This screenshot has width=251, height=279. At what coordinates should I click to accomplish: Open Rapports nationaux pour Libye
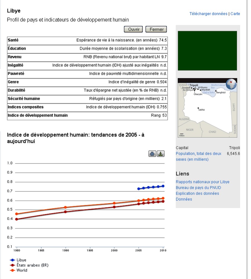pos(202,182)
